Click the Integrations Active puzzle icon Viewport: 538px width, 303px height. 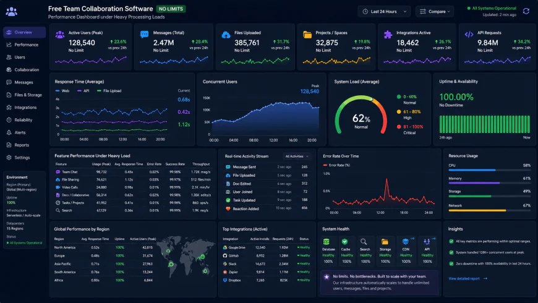click(388, 34)
